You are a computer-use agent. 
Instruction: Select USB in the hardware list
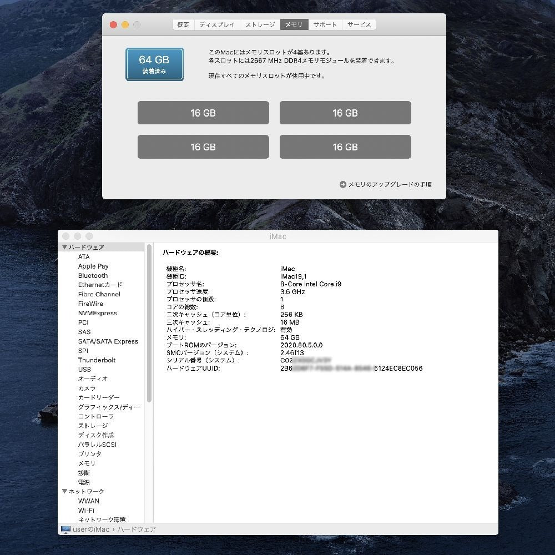point(84,369)
